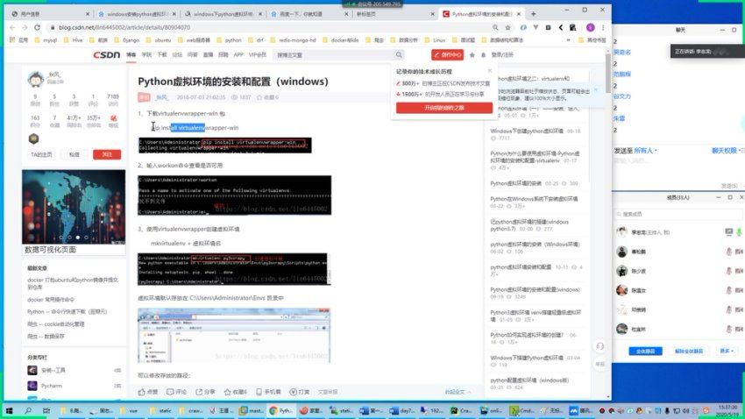Image resolution: width=745 pixels, height=419 pixels.
Task: Open the zoom magnifier in the address bar
Action: pos(495,27)
